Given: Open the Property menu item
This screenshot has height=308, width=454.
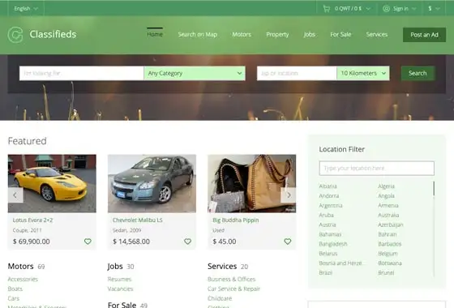Looking at the screenshot, I should (277, 34).
